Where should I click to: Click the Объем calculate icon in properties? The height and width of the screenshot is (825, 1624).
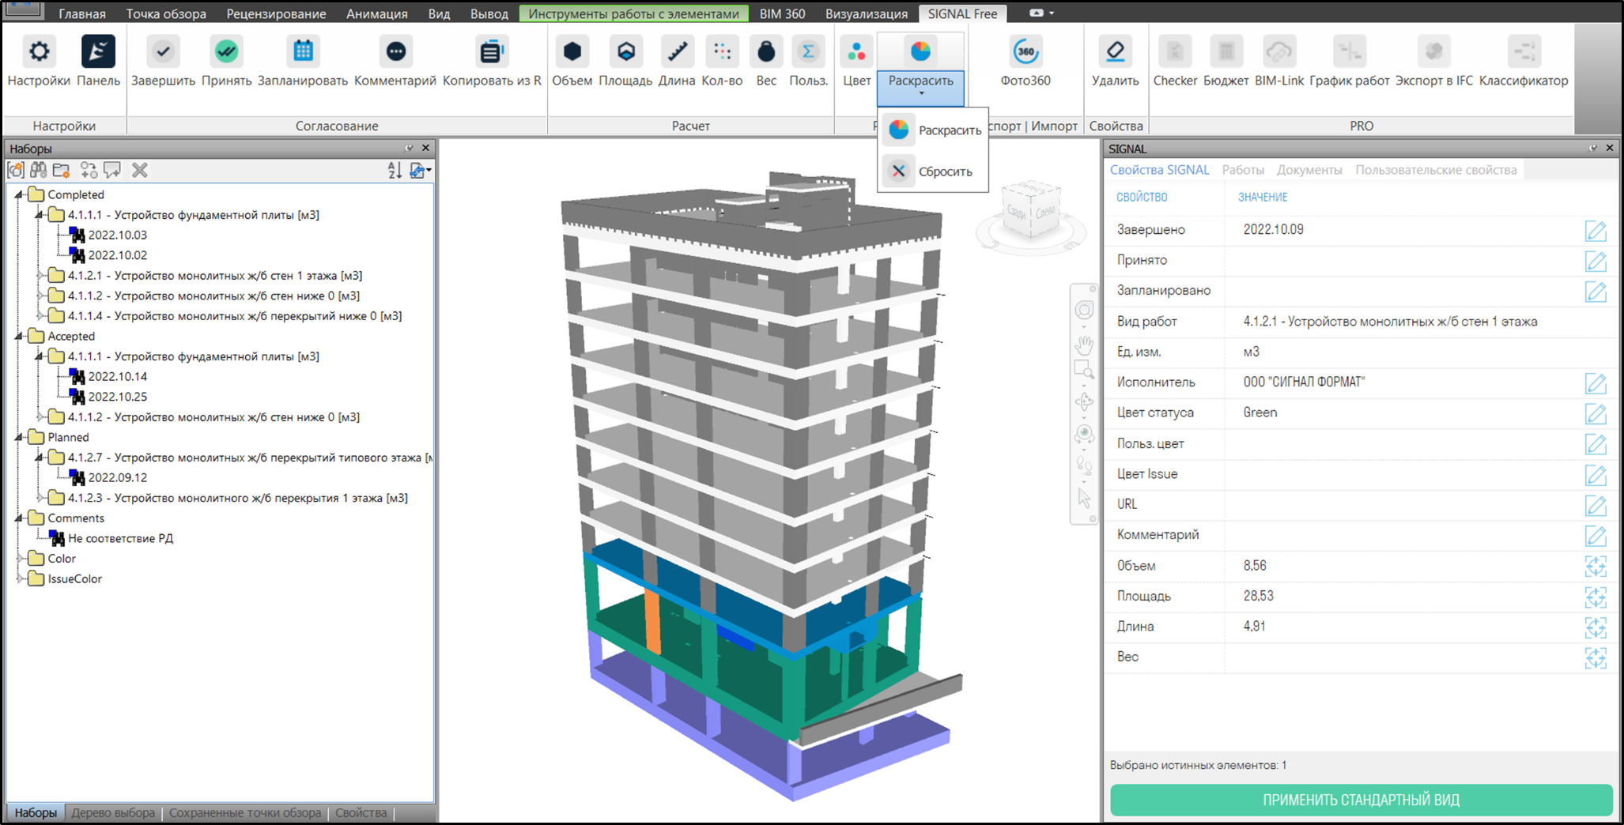[1596, 566]
